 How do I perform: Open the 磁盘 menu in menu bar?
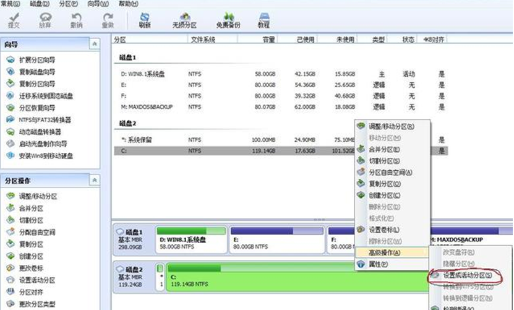click(x=33, y=3)
